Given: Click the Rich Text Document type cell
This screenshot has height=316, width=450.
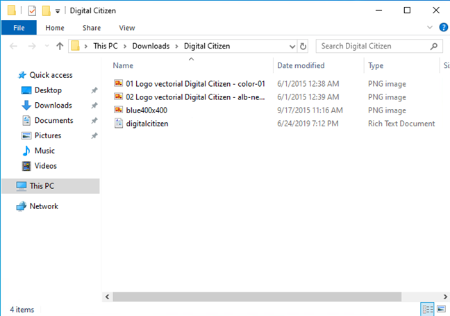Looking at the screenshot, I should tap(401, 124).
